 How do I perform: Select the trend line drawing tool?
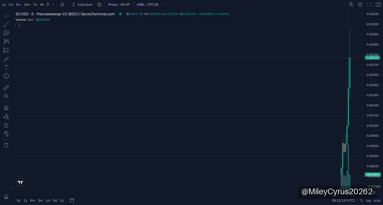coord(6,25)
